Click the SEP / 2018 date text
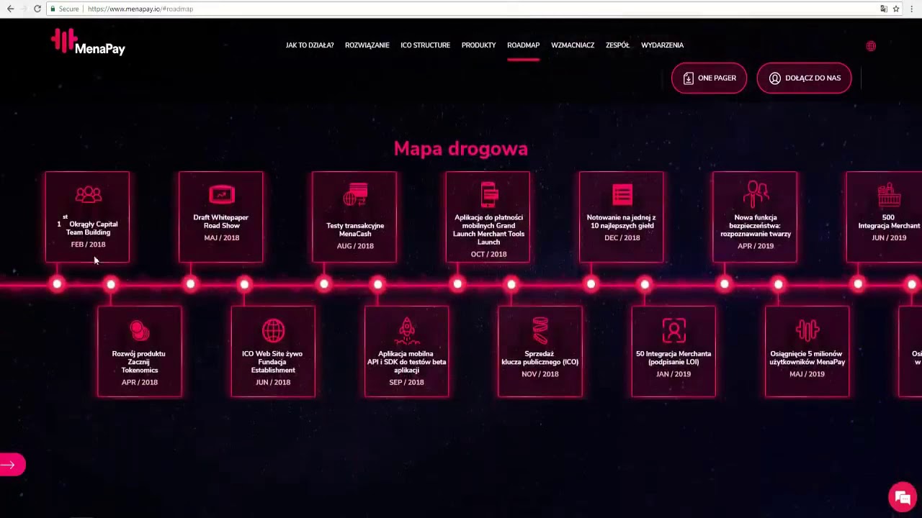 click(406, 382)
